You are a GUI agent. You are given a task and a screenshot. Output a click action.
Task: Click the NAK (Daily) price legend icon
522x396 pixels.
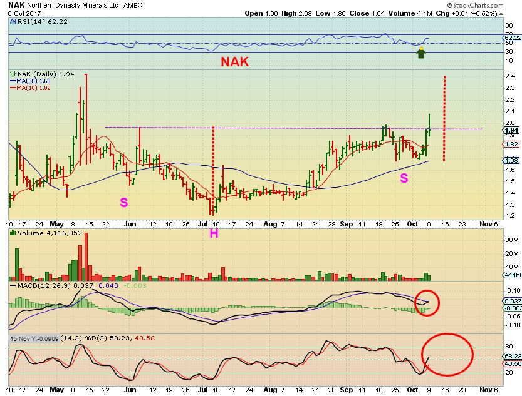coord(13,74)
